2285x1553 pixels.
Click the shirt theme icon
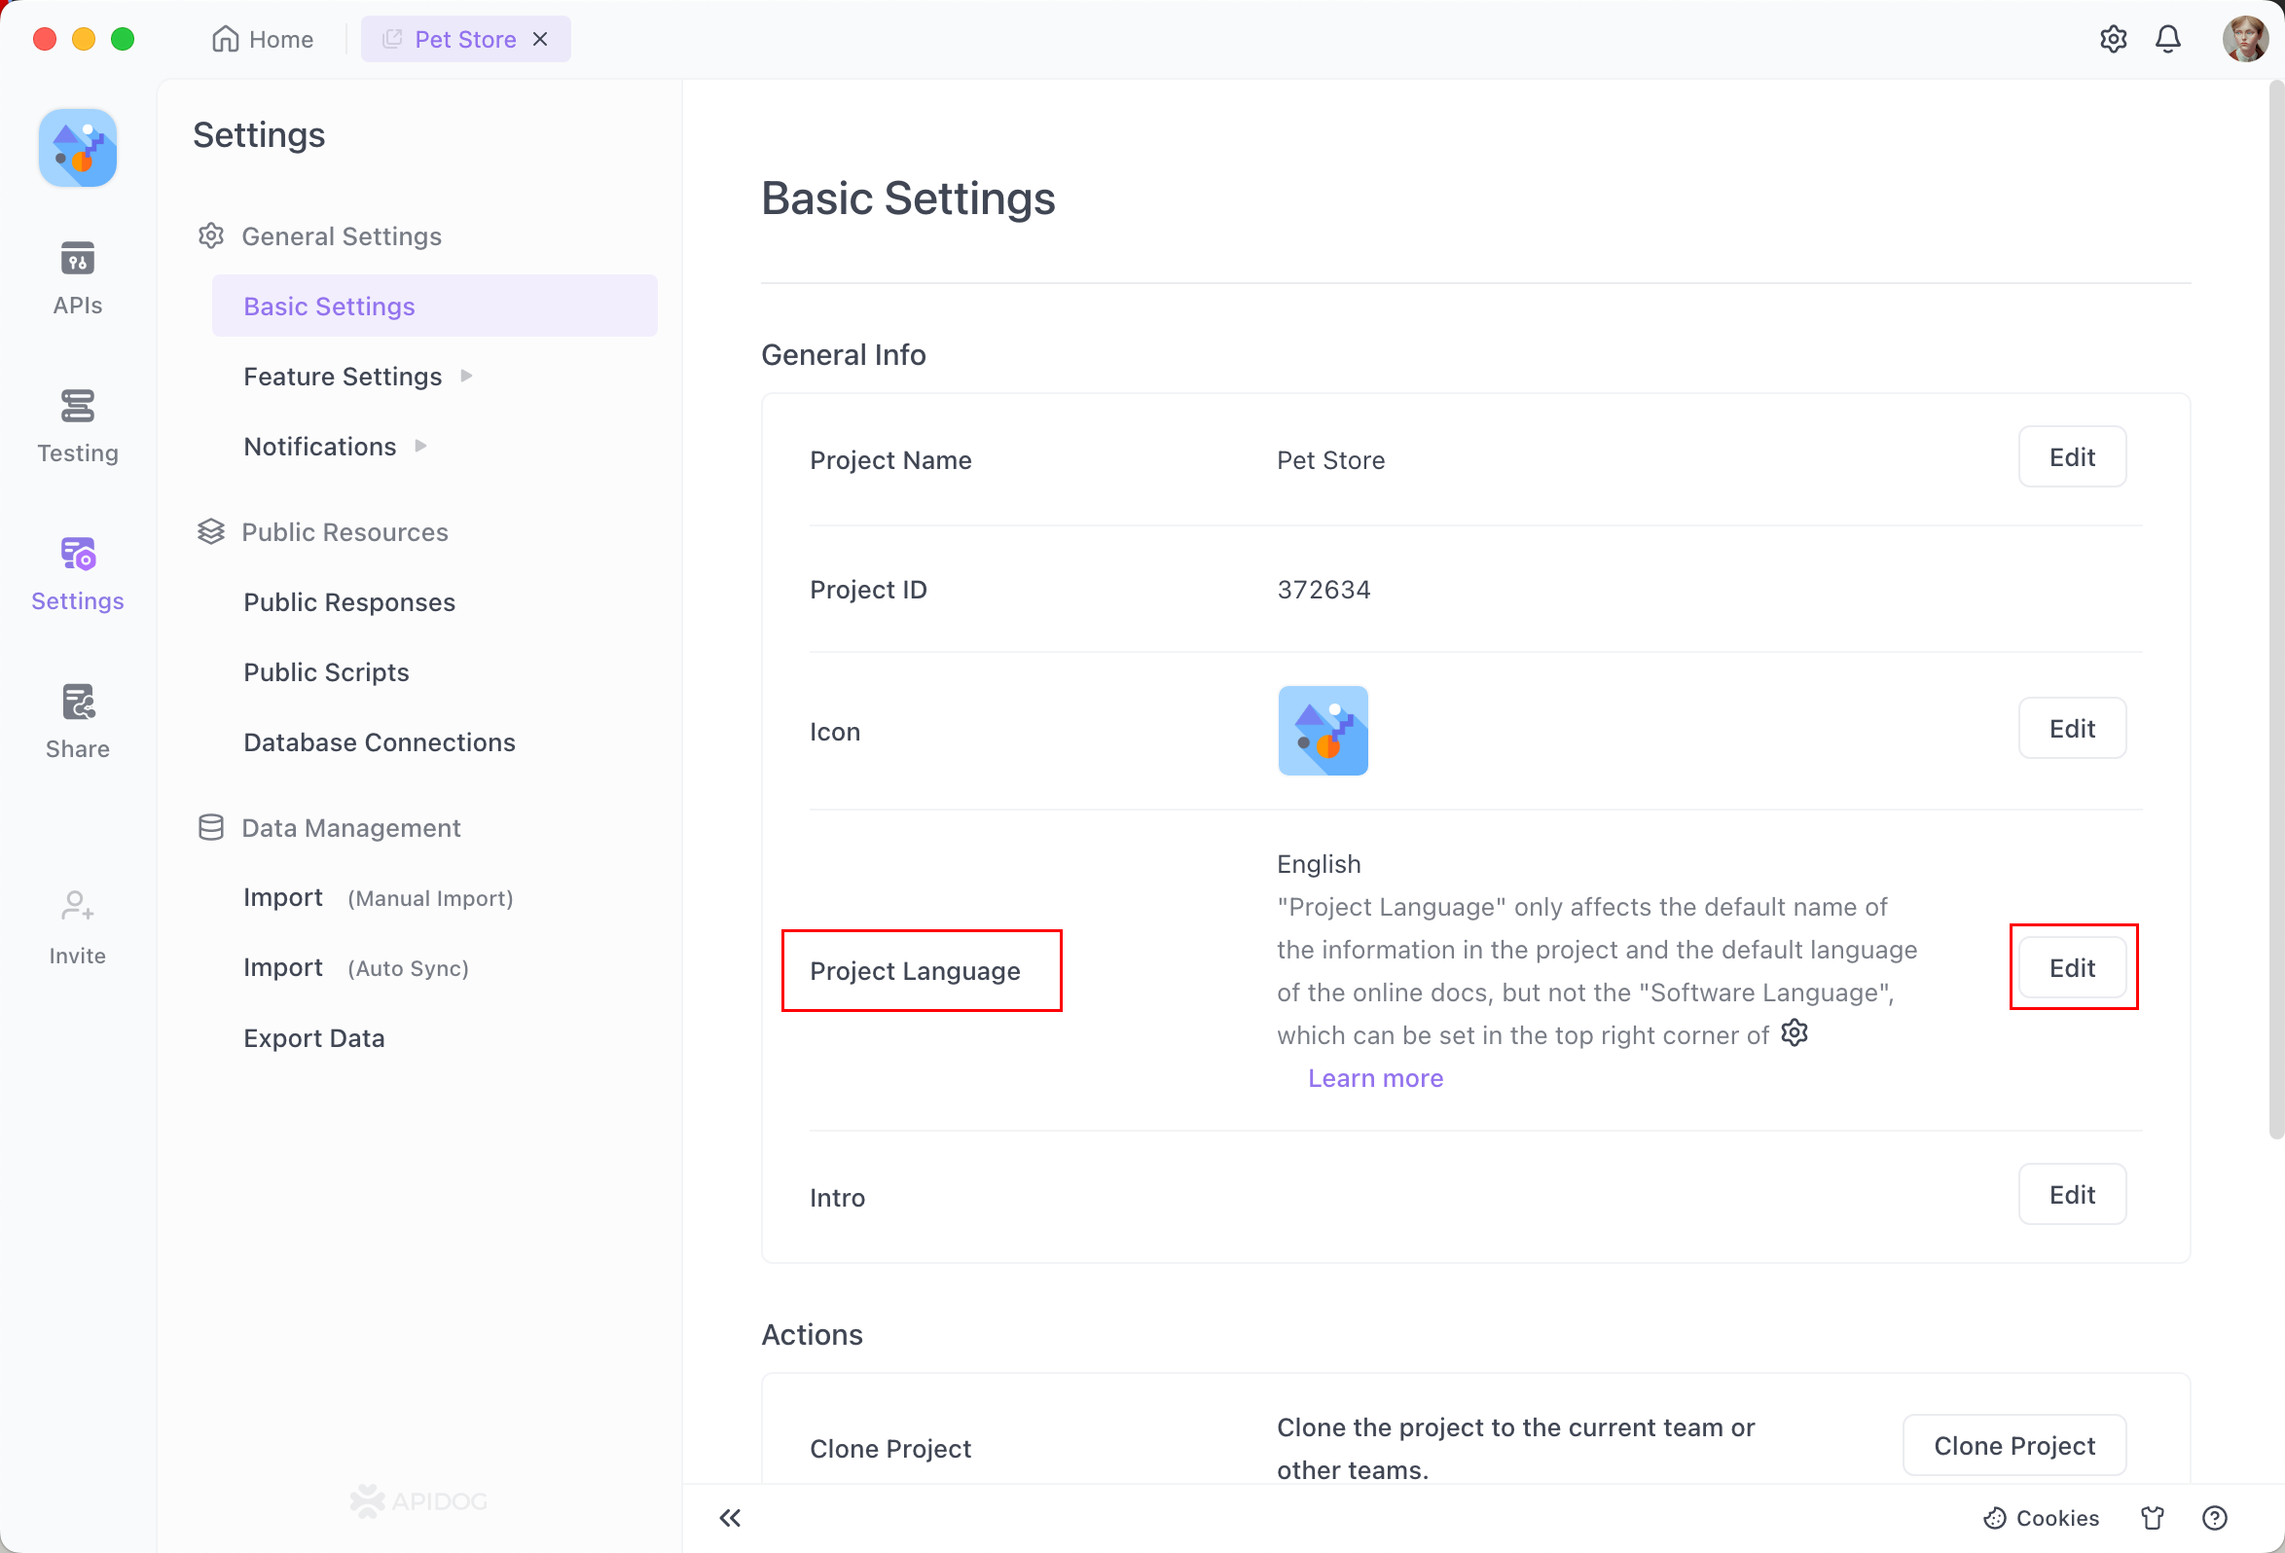[x=2153, y=1518]
